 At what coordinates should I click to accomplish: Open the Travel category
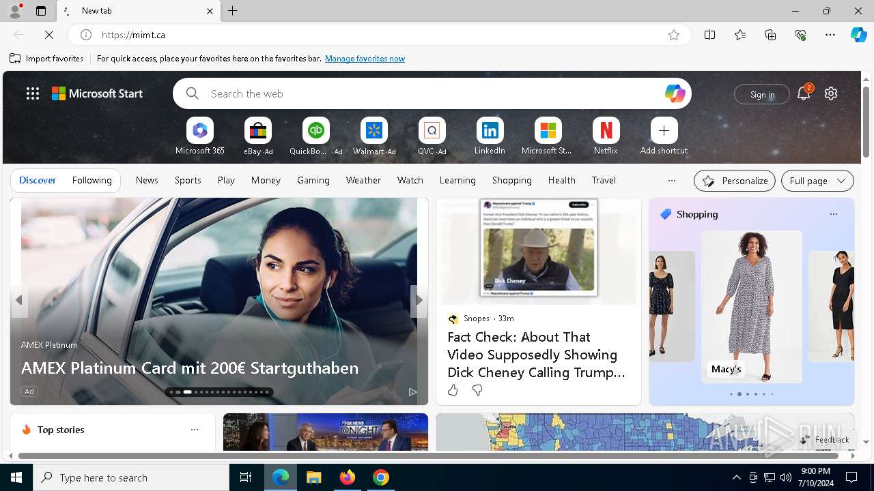pos(604,180)
